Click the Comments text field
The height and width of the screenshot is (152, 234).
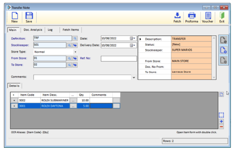[x=82, y=77]
